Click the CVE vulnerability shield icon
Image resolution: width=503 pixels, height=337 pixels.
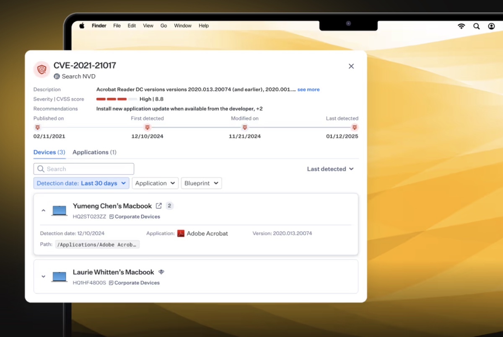[41, 69]
